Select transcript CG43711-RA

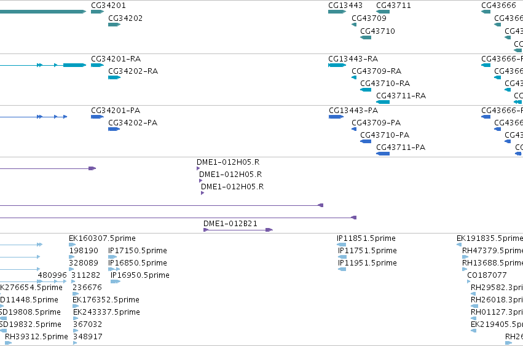point(401,96)
